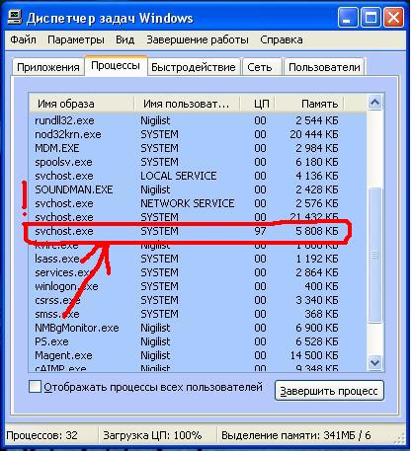The width and height of the screenshot is (413, 451).
Task: Switch to the Приложения tab
Action: 48,67
